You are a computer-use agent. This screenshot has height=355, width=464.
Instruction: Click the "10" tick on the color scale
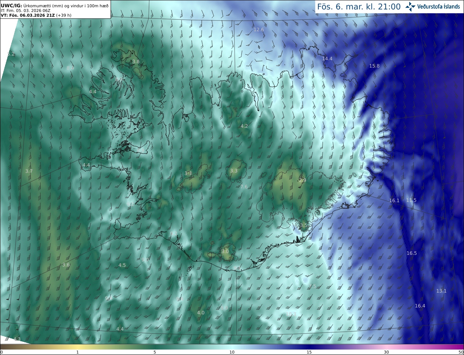pos(232,352)
